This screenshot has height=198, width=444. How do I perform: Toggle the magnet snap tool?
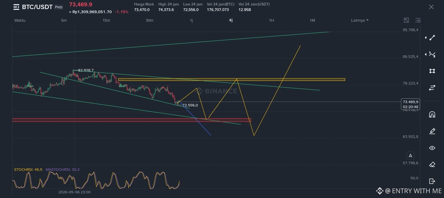click(x=432, y=114)
